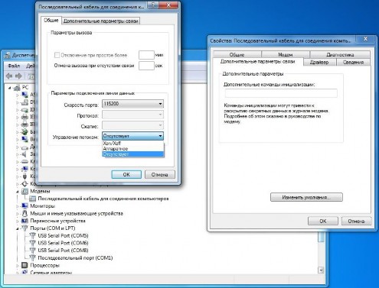Open Общие tab in Свойства window

coord(237,54)
